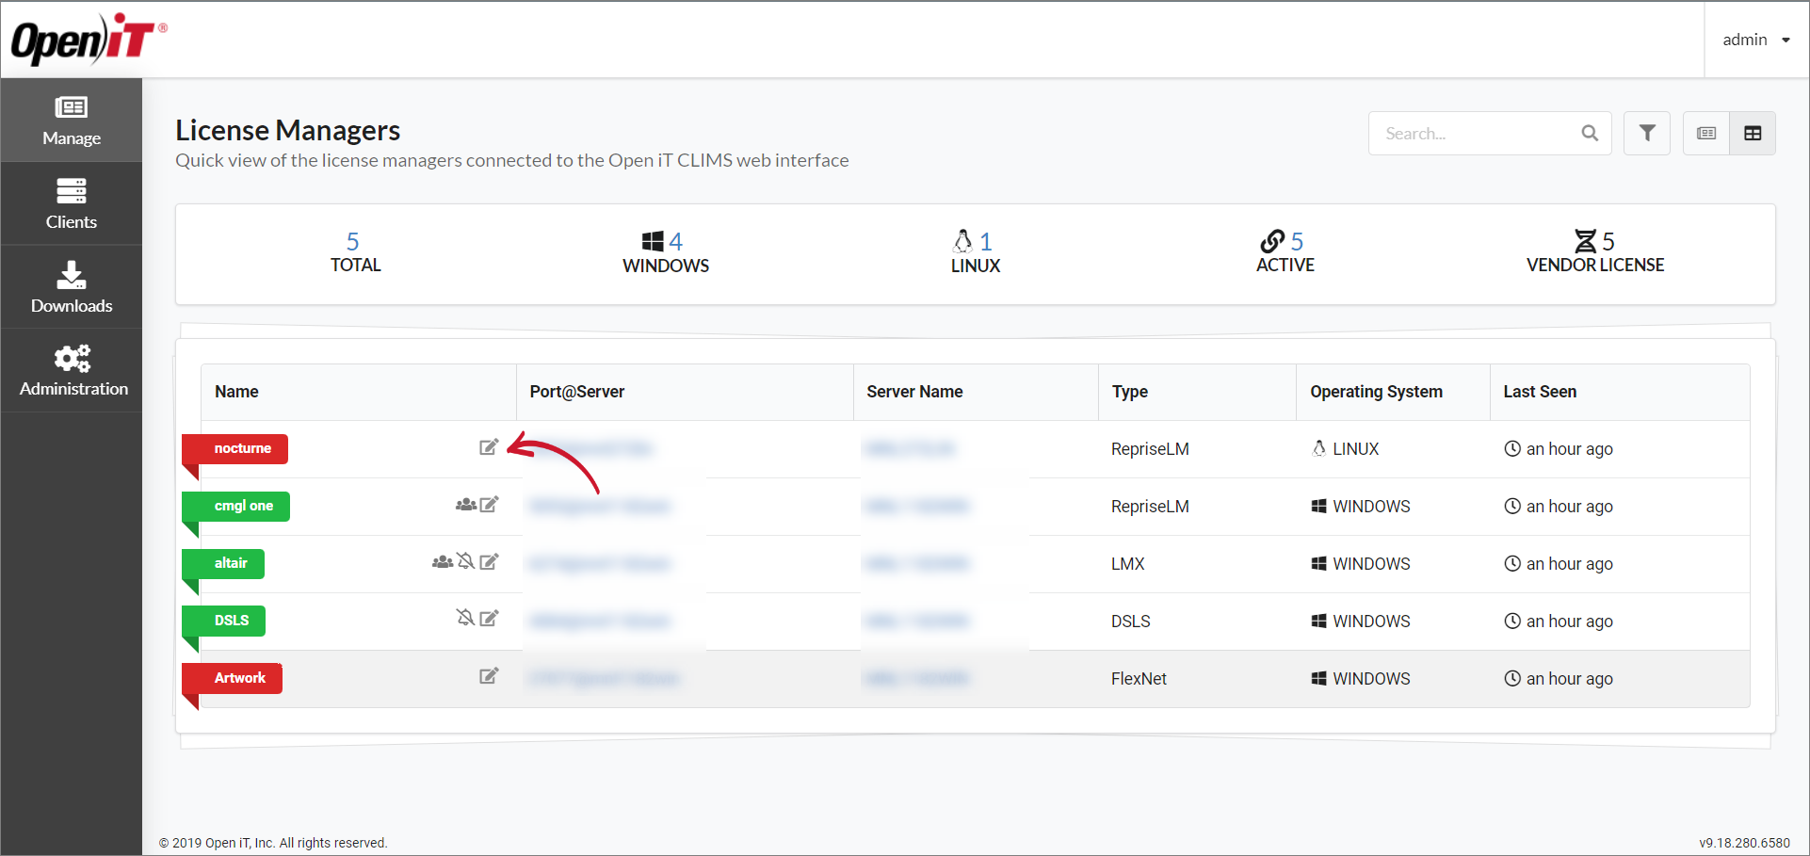Click the muted notifications icon for DSLS
Image resolution: width=1810 pixels, height=856 pixels.
coord(466,620)
